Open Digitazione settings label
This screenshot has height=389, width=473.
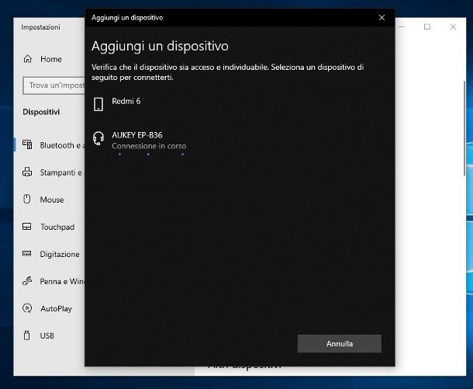pyautogui.click(x=60, y=255)
